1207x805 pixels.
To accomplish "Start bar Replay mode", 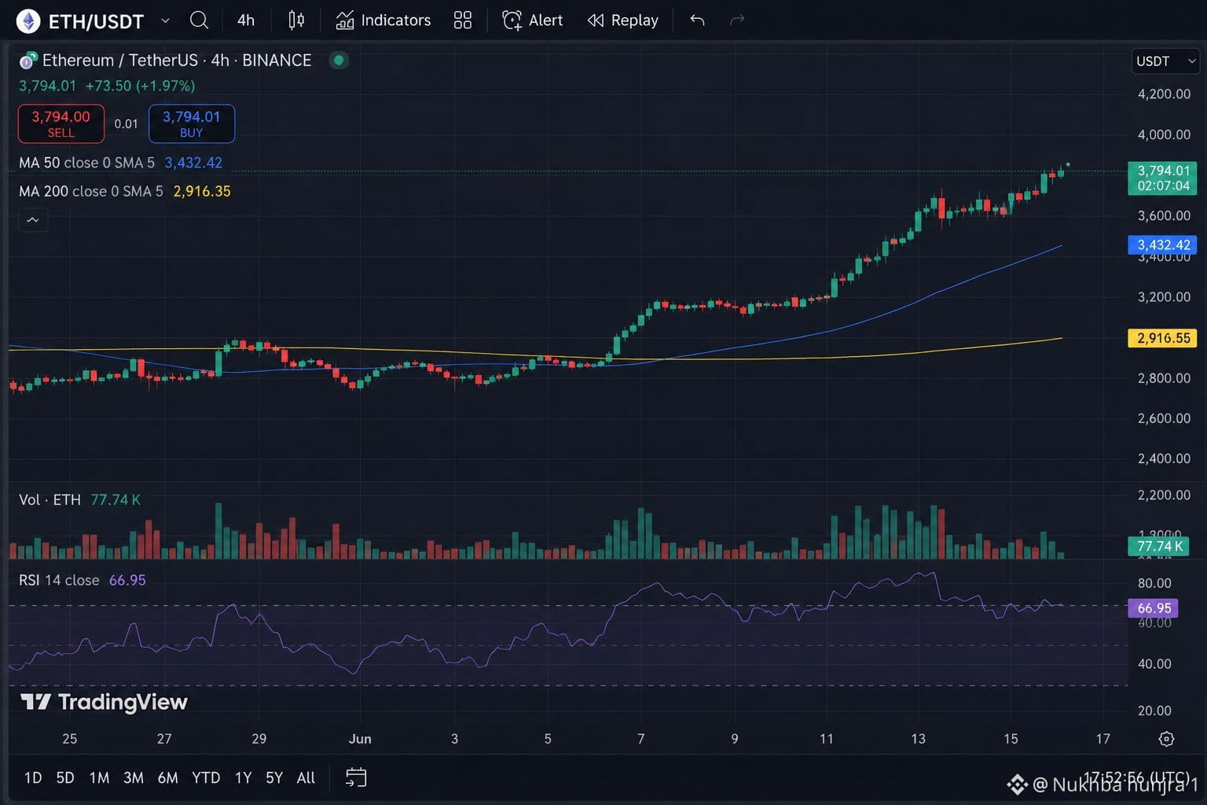I will (x=623, y=20).
